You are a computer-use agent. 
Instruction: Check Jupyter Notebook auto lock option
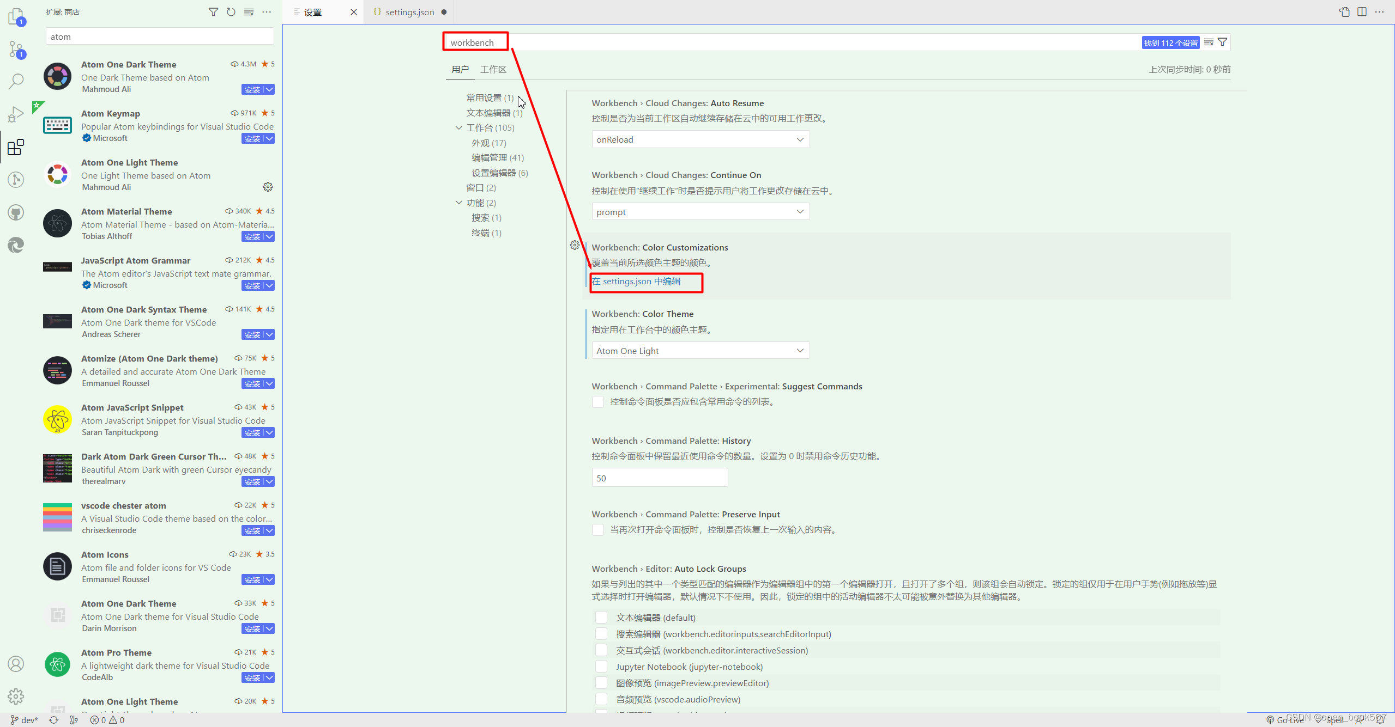point(601,666)
